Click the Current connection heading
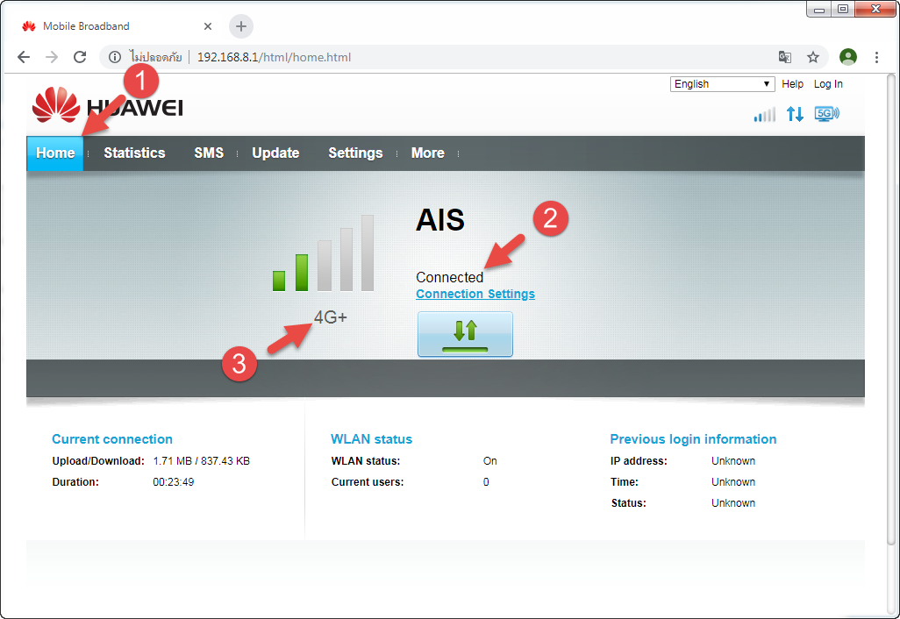This screenshot has height=619, width=900. [x=112, y=439]
